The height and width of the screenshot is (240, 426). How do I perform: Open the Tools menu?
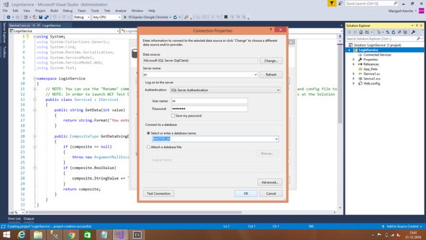(95, 10)
